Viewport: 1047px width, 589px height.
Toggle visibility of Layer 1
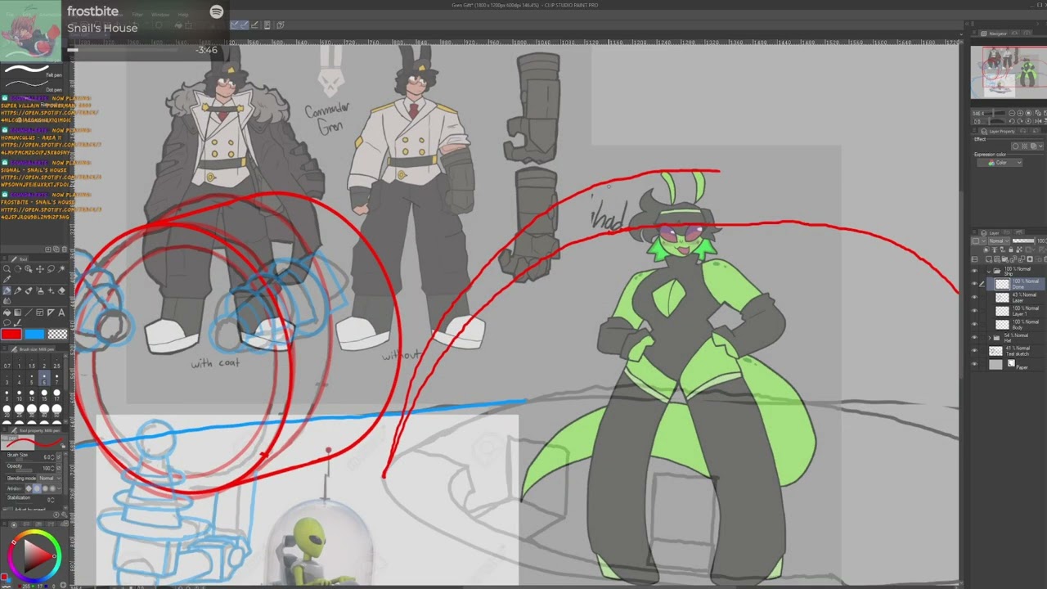coord(973,311)
